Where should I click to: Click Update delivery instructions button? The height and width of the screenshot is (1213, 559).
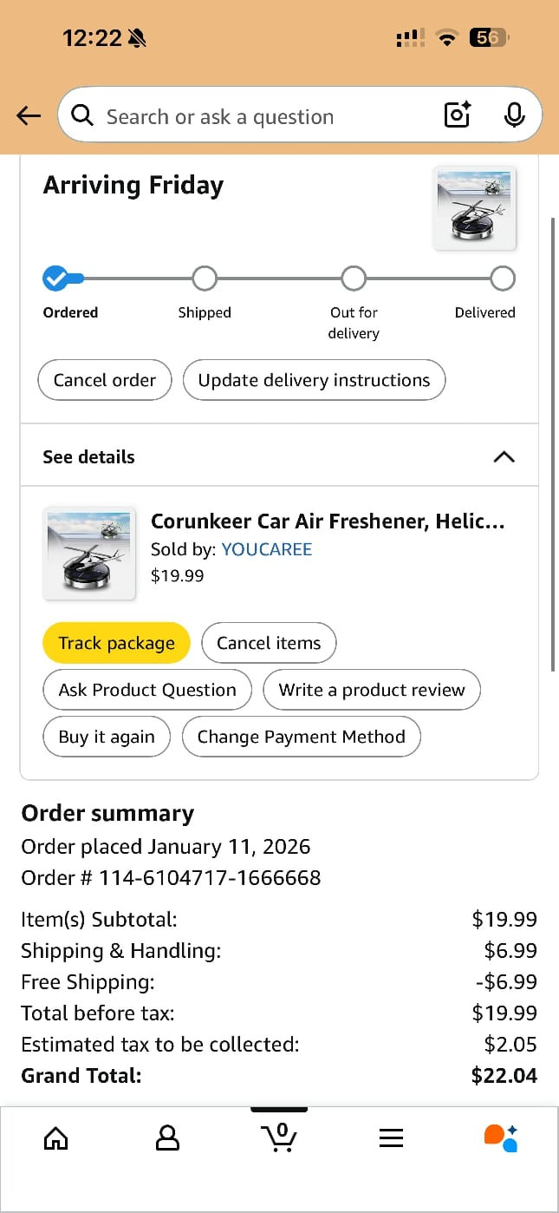(x=314, y=380)
